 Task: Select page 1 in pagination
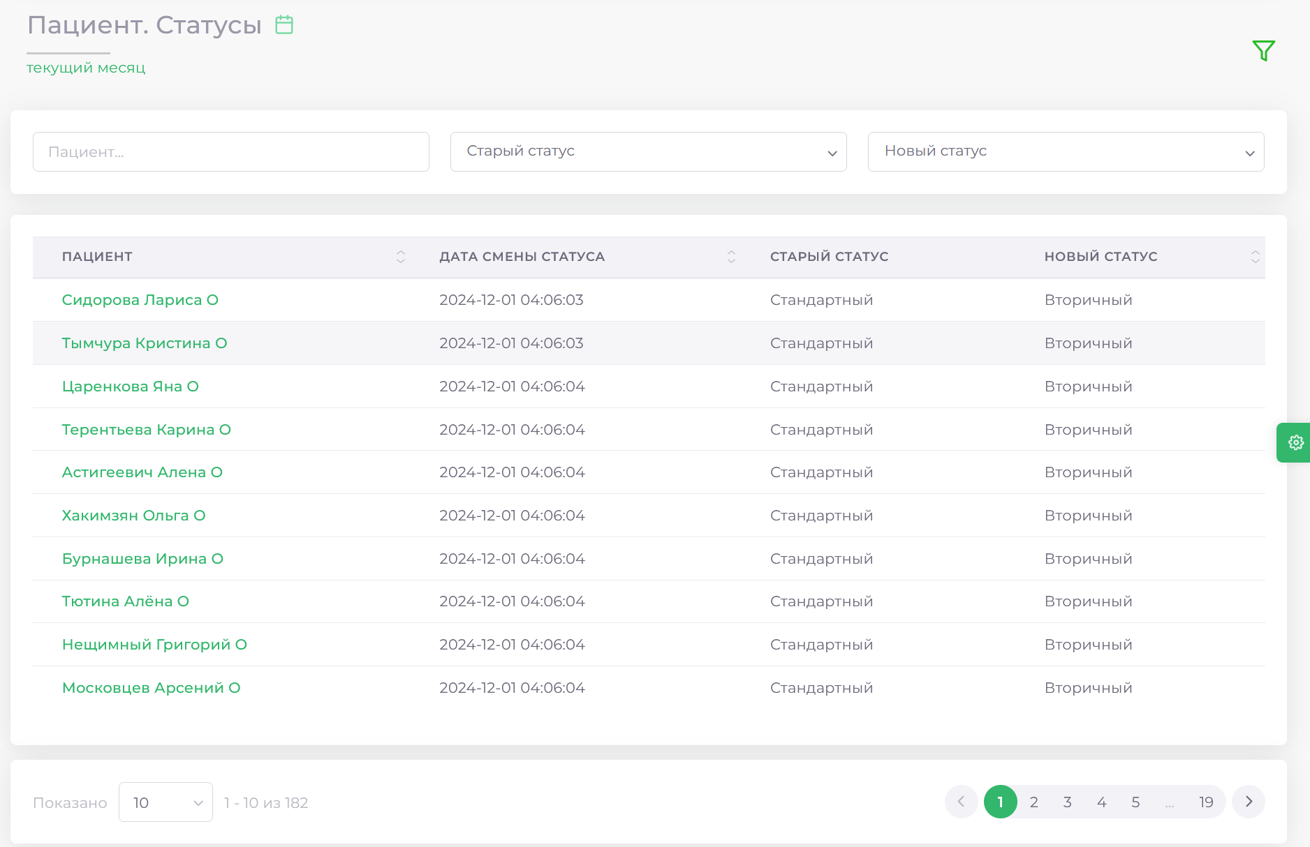pos(1000,802)
